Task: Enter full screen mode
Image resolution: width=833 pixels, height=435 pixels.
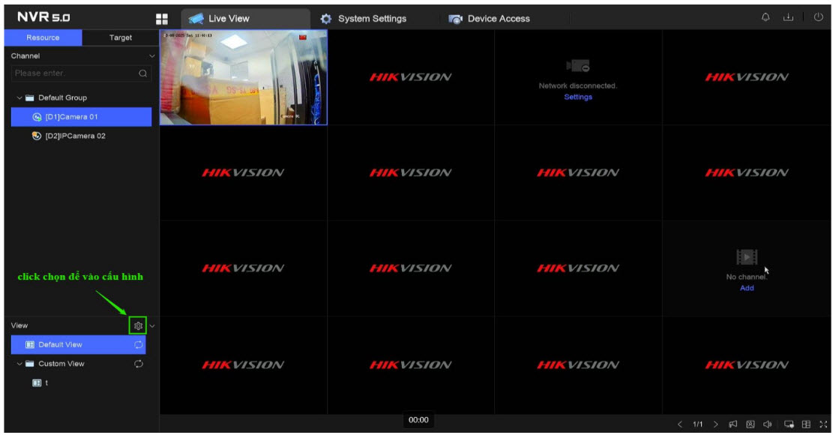Action: [x=823, y=424]
